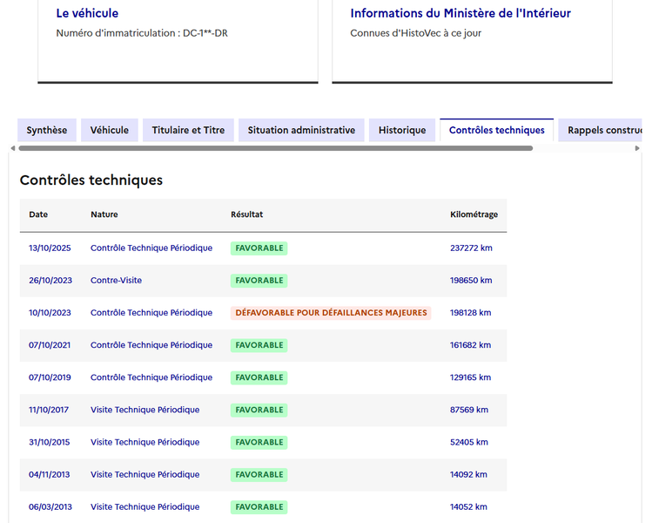Viewport: 652px width, 523px height.
Task: Click the horizontal tab scrollbar thumb
Action: point(276,148)
